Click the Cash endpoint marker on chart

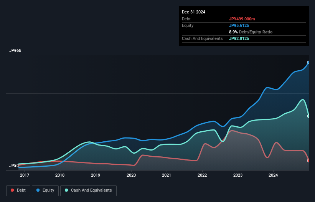[x=308, y=116]
